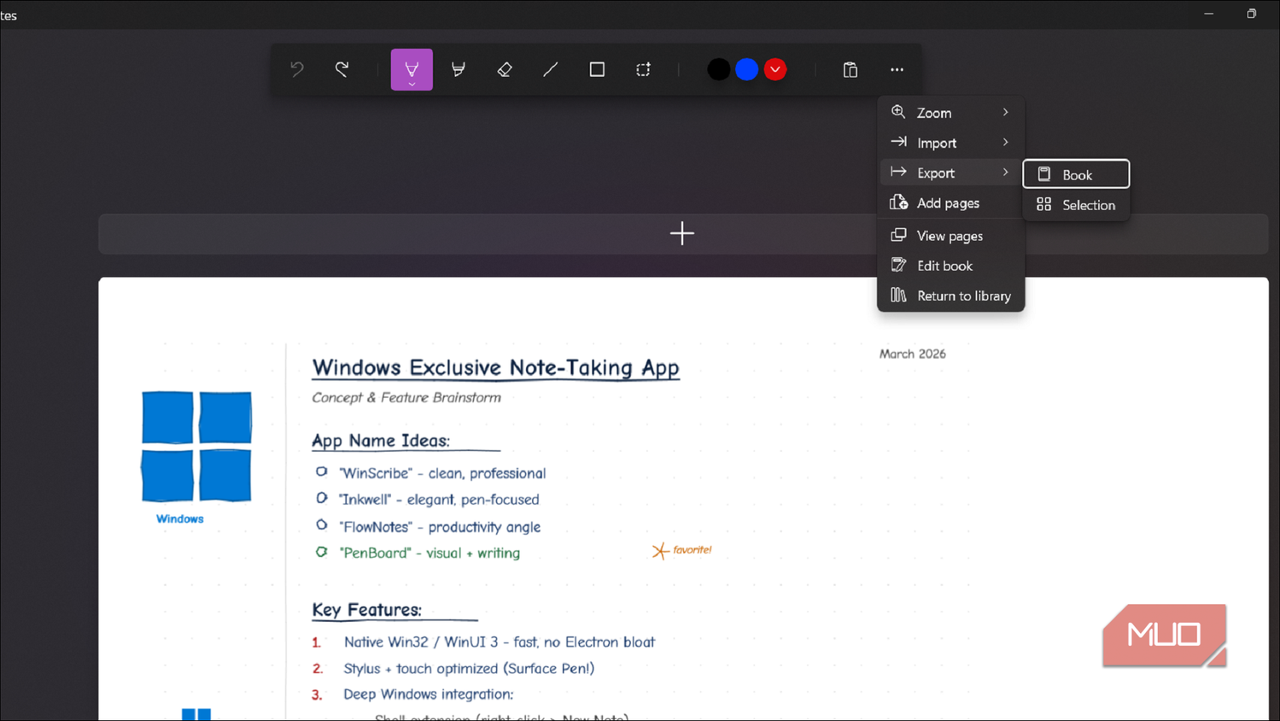The width and height of the screenshot is (1280, 721).
Task: Click 'Concept & Feature Brainstorm' subtitle
Action: click(406, 397)
